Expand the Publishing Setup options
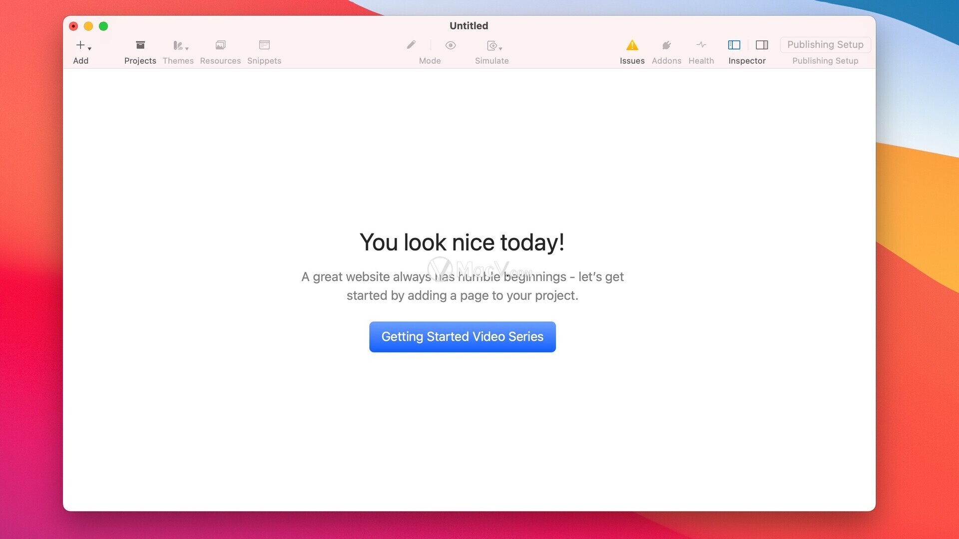The width and height of the screenshot is (959, 539). tap(825, 44)
